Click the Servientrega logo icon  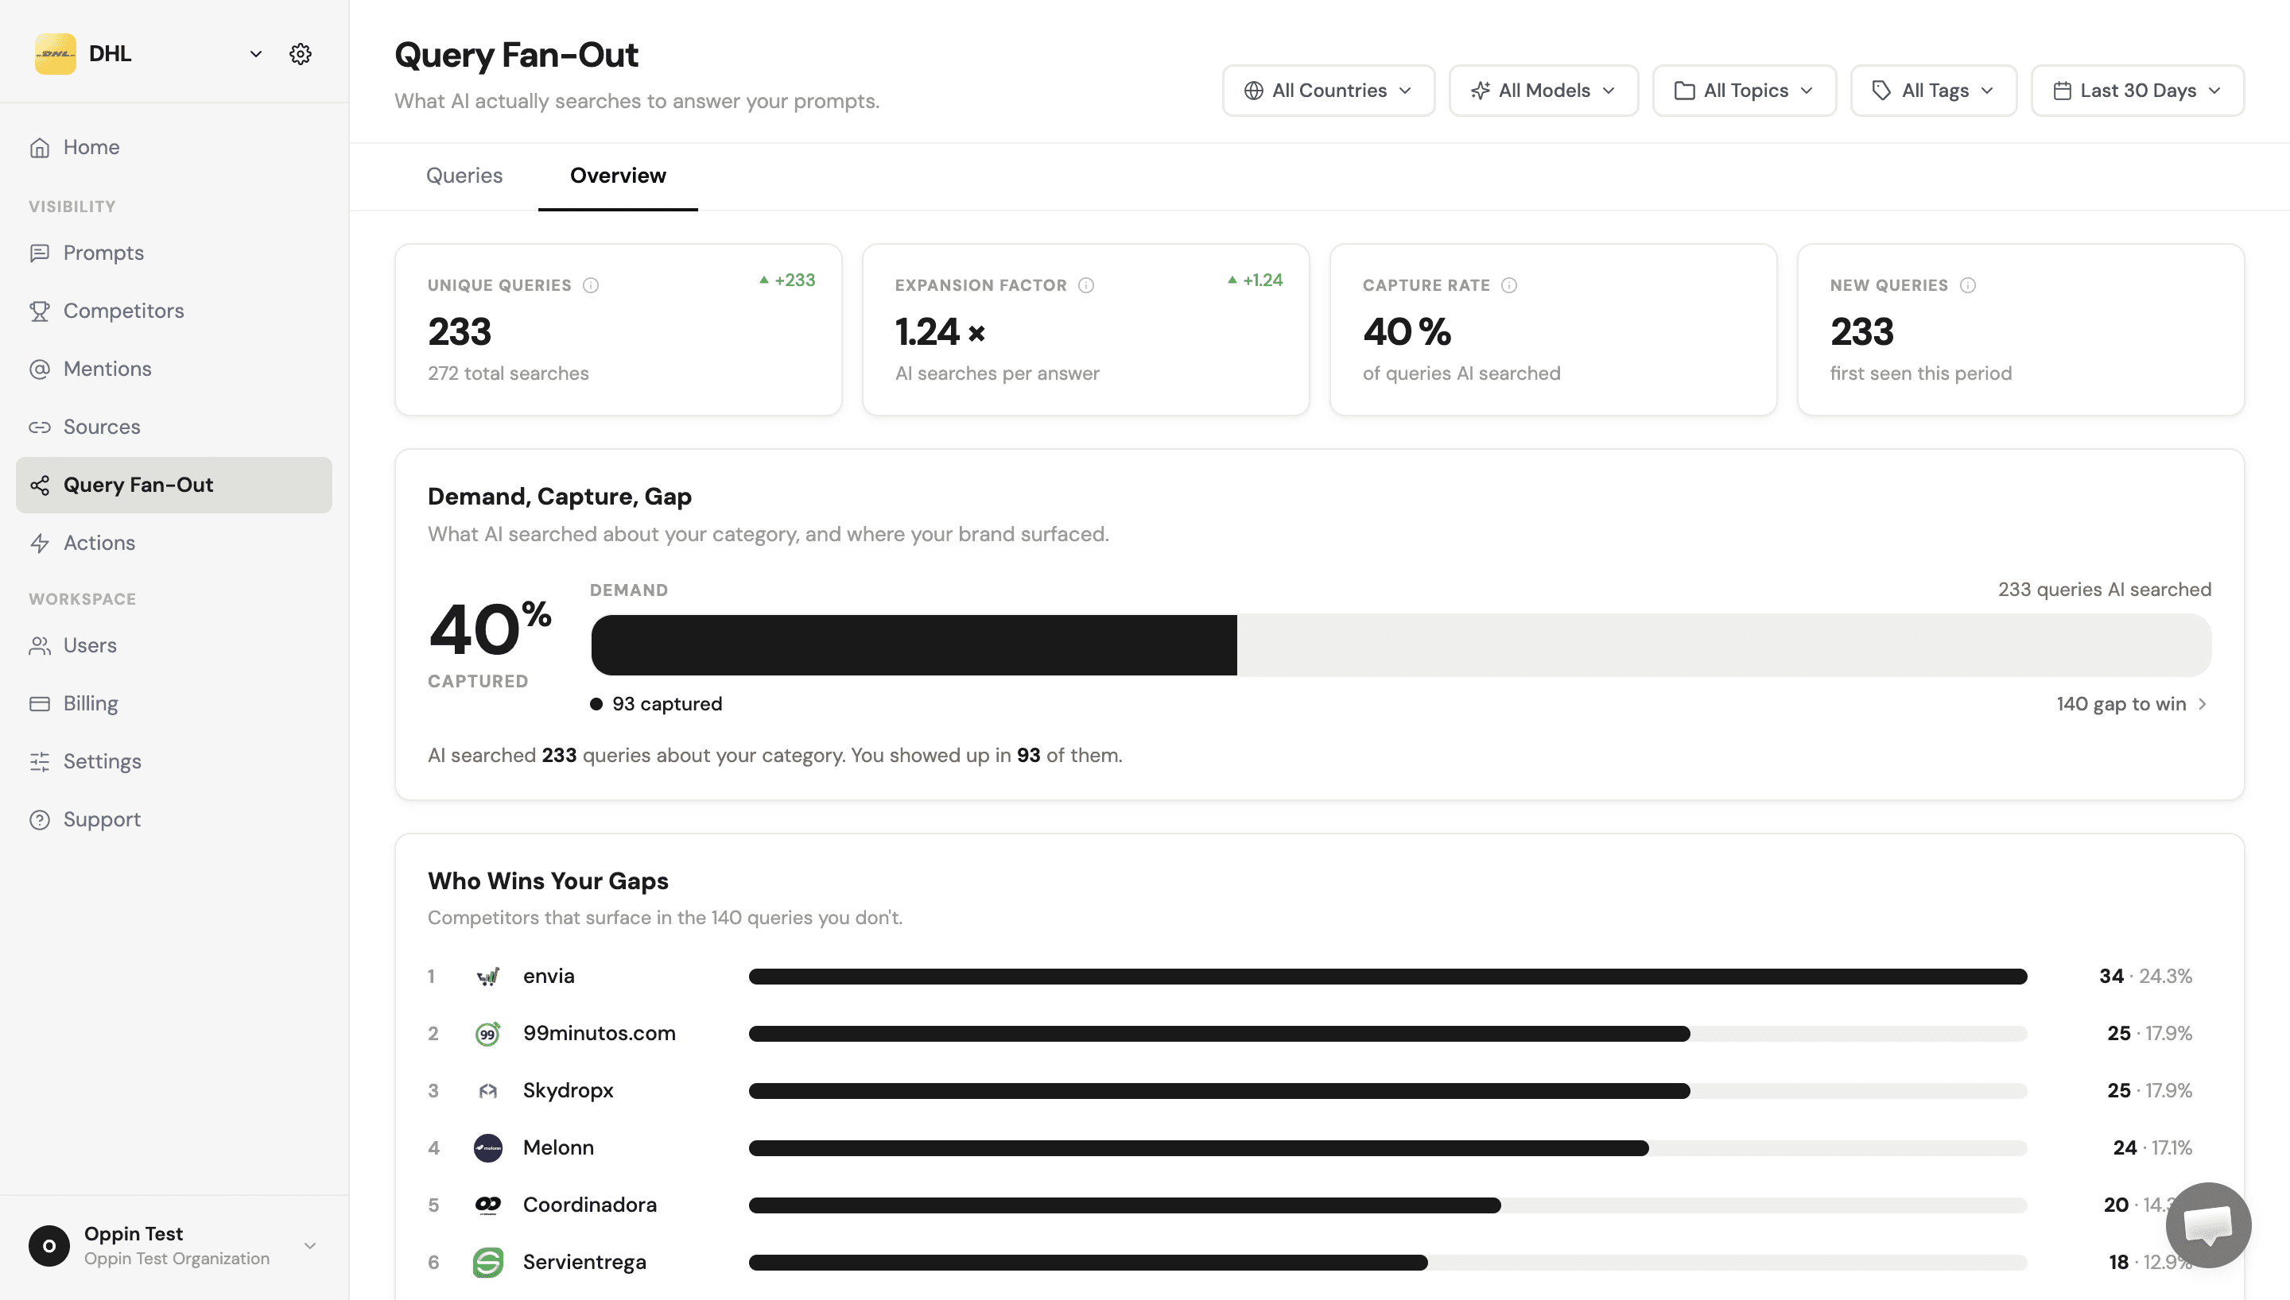coord(487,1262)
